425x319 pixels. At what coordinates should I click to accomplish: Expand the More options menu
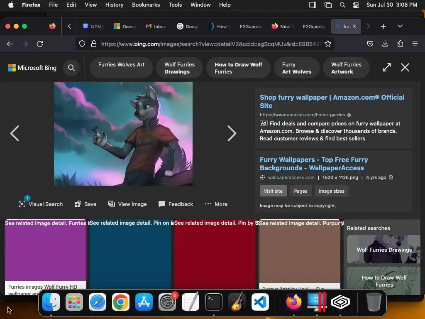coord(216,204)
